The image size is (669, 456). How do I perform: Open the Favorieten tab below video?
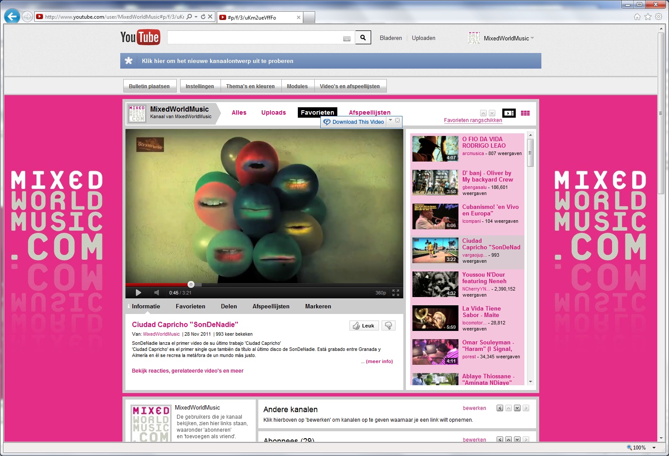(x=191, y=306)
